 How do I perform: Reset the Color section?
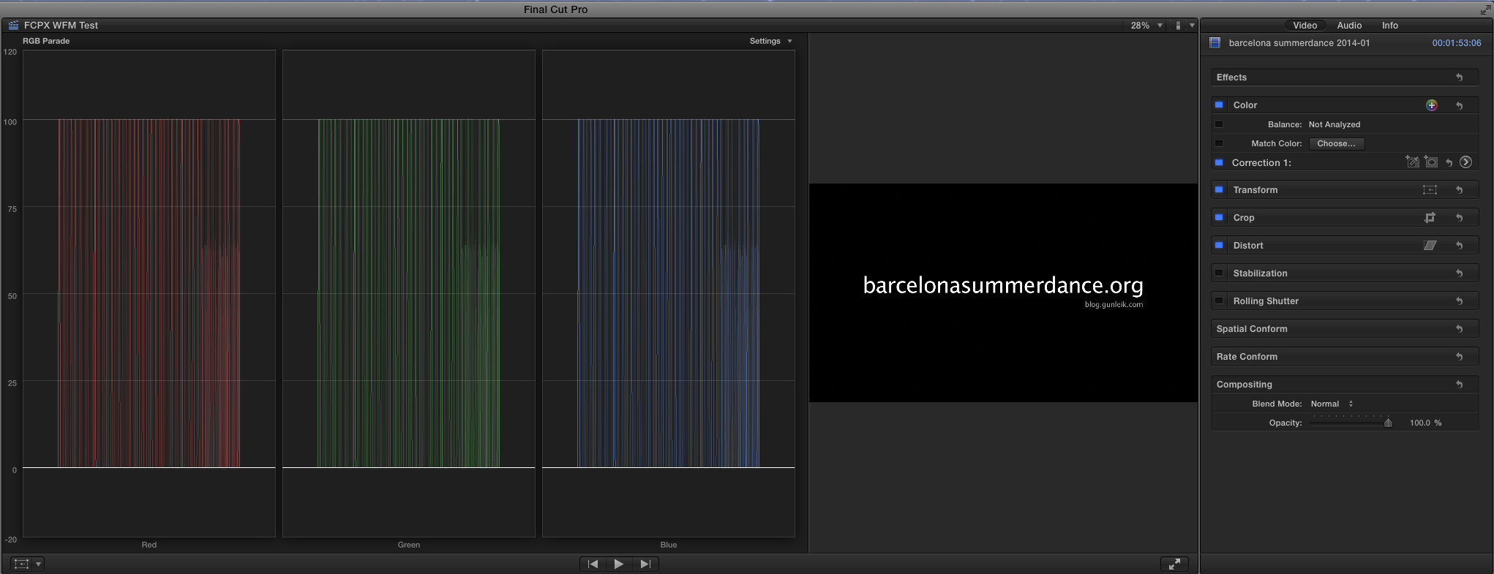(1459, 105)
